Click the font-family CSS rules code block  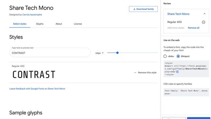186,92
